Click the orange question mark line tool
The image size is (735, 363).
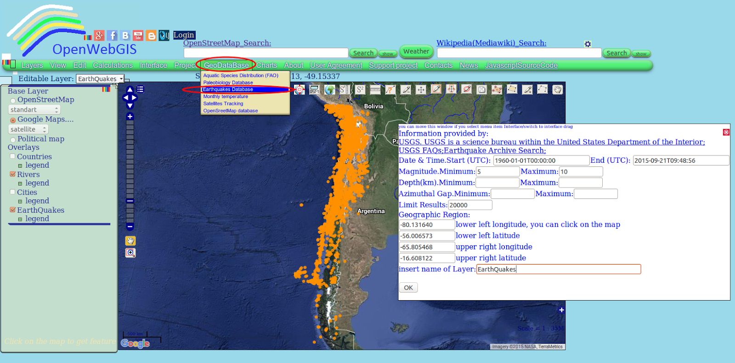pyautogui.click(x=390, y=89)
